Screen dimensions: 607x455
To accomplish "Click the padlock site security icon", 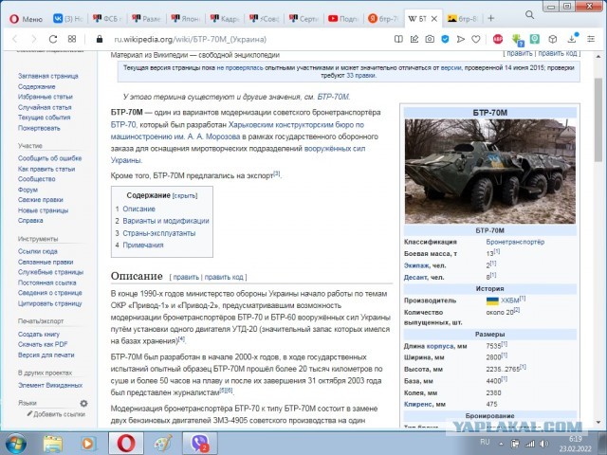I will click(100, 39).
